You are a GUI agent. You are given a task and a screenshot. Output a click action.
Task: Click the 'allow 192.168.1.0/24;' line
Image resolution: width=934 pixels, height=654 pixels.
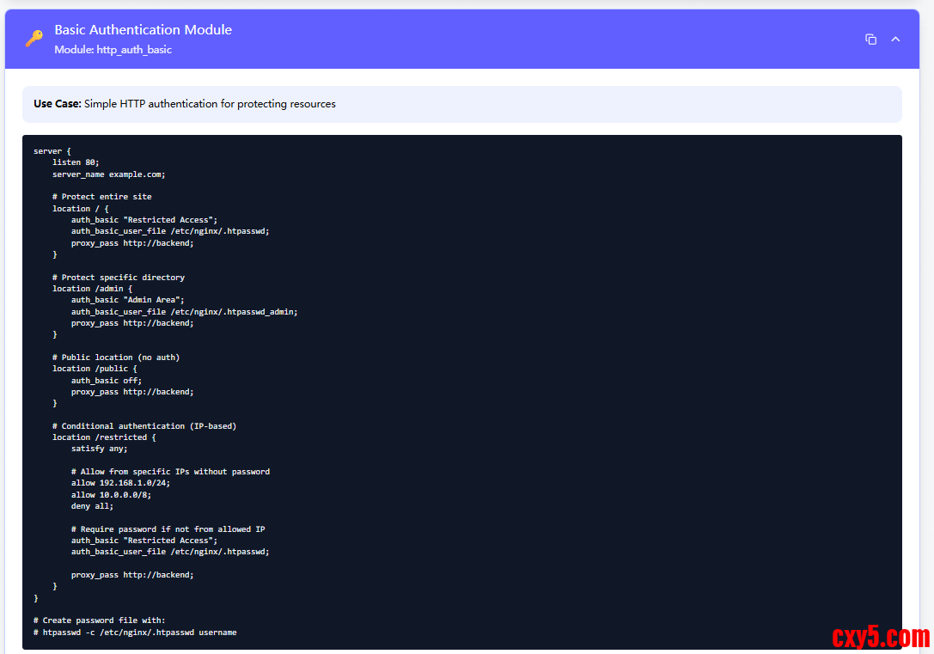(x=120, y=483)
